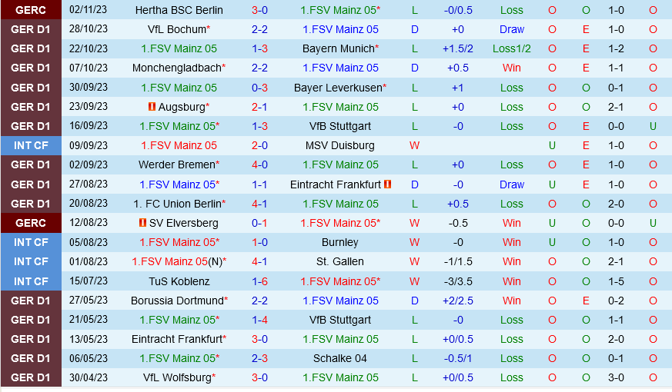Open the Schalke 04 team link
672x392 pixels.
pos(340,358)
